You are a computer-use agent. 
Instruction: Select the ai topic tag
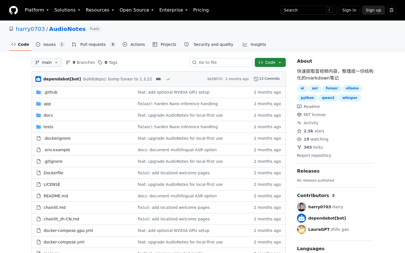[302, 89]
